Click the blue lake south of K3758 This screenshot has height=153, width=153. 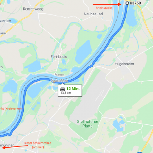(132, 17)
